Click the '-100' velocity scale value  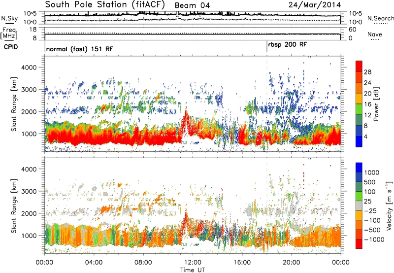pos(372,220)
